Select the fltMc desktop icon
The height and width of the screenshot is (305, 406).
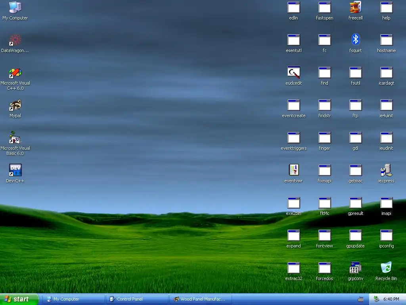coord(324,203)
